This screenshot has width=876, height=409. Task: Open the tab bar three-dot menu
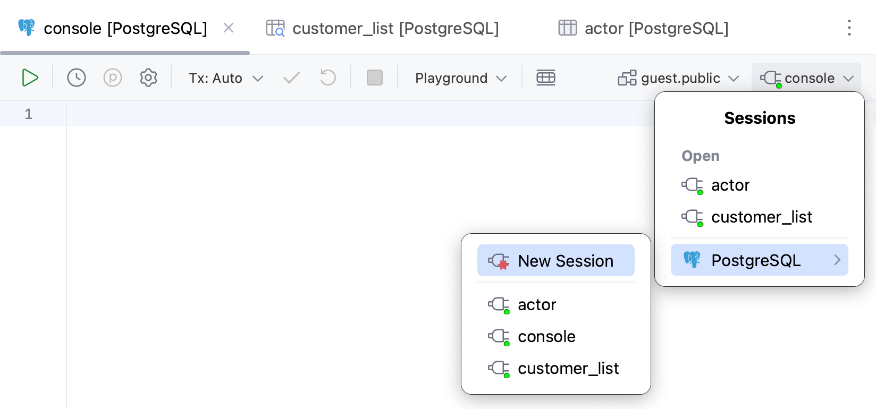849,28
